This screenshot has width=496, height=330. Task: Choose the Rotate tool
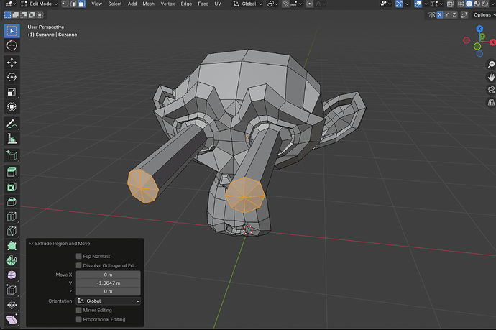tap(12, 77)
